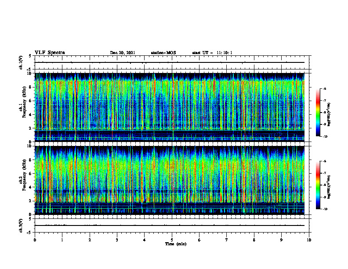Click the "2" kHz tick of ch.2 spectrogram

click(x=31, y=201)
